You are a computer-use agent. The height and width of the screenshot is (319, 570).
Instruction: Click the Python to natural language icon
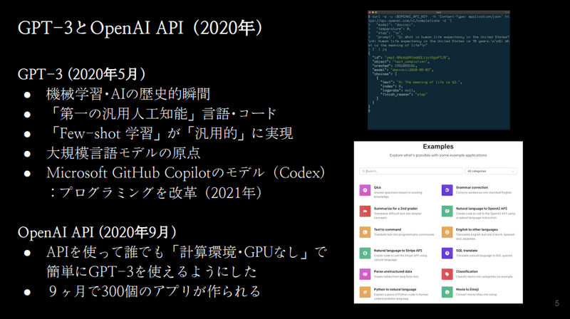click(x=365, y=292)
